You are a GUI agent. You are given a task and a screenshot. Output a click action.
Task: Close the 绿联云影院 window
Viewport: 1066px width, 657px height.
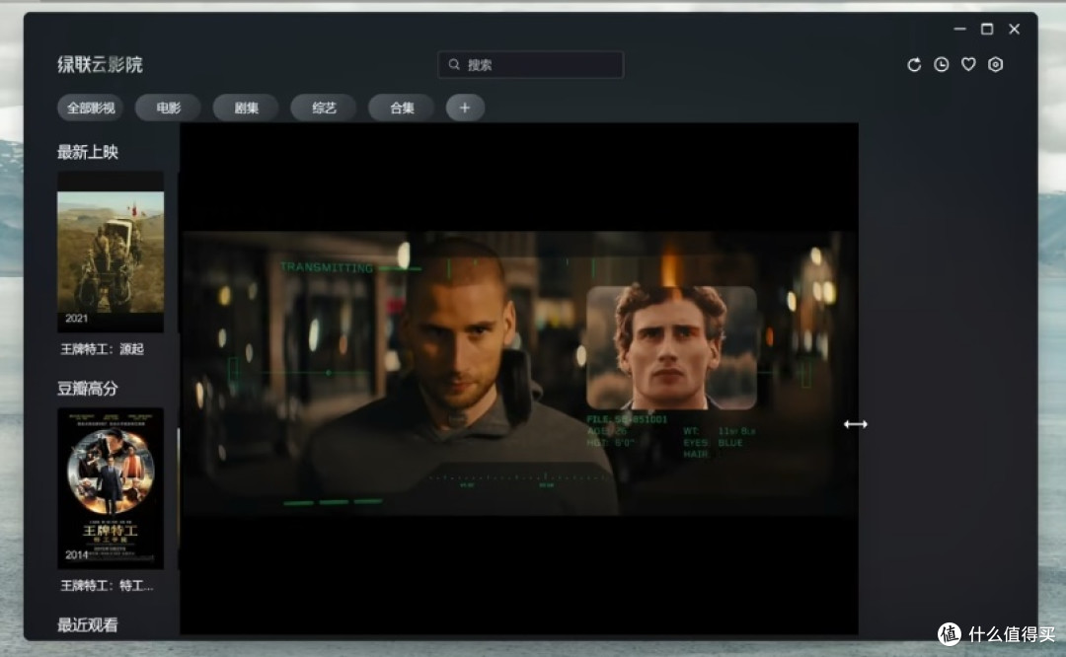click(x=1015, y=30)
